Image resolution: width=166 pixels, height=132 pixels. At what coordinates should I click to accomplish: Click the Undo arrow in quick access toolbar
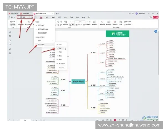pyautogui.click(x=27, y=17)
